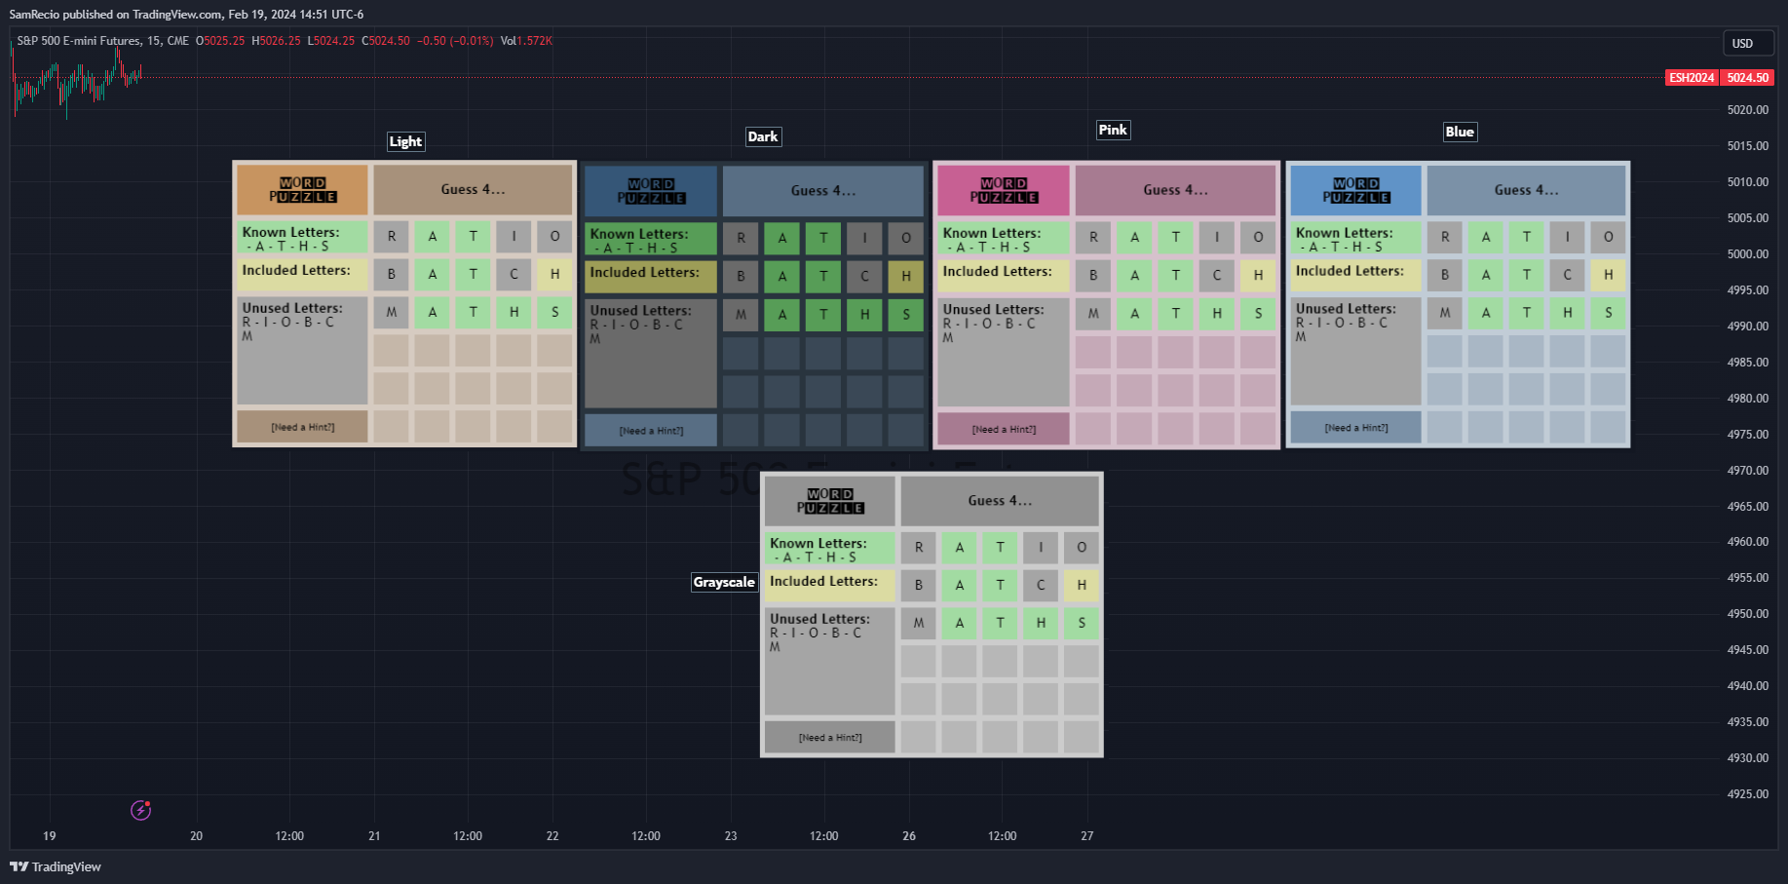Select the 'Dark' theme label

tap(763, 136)
